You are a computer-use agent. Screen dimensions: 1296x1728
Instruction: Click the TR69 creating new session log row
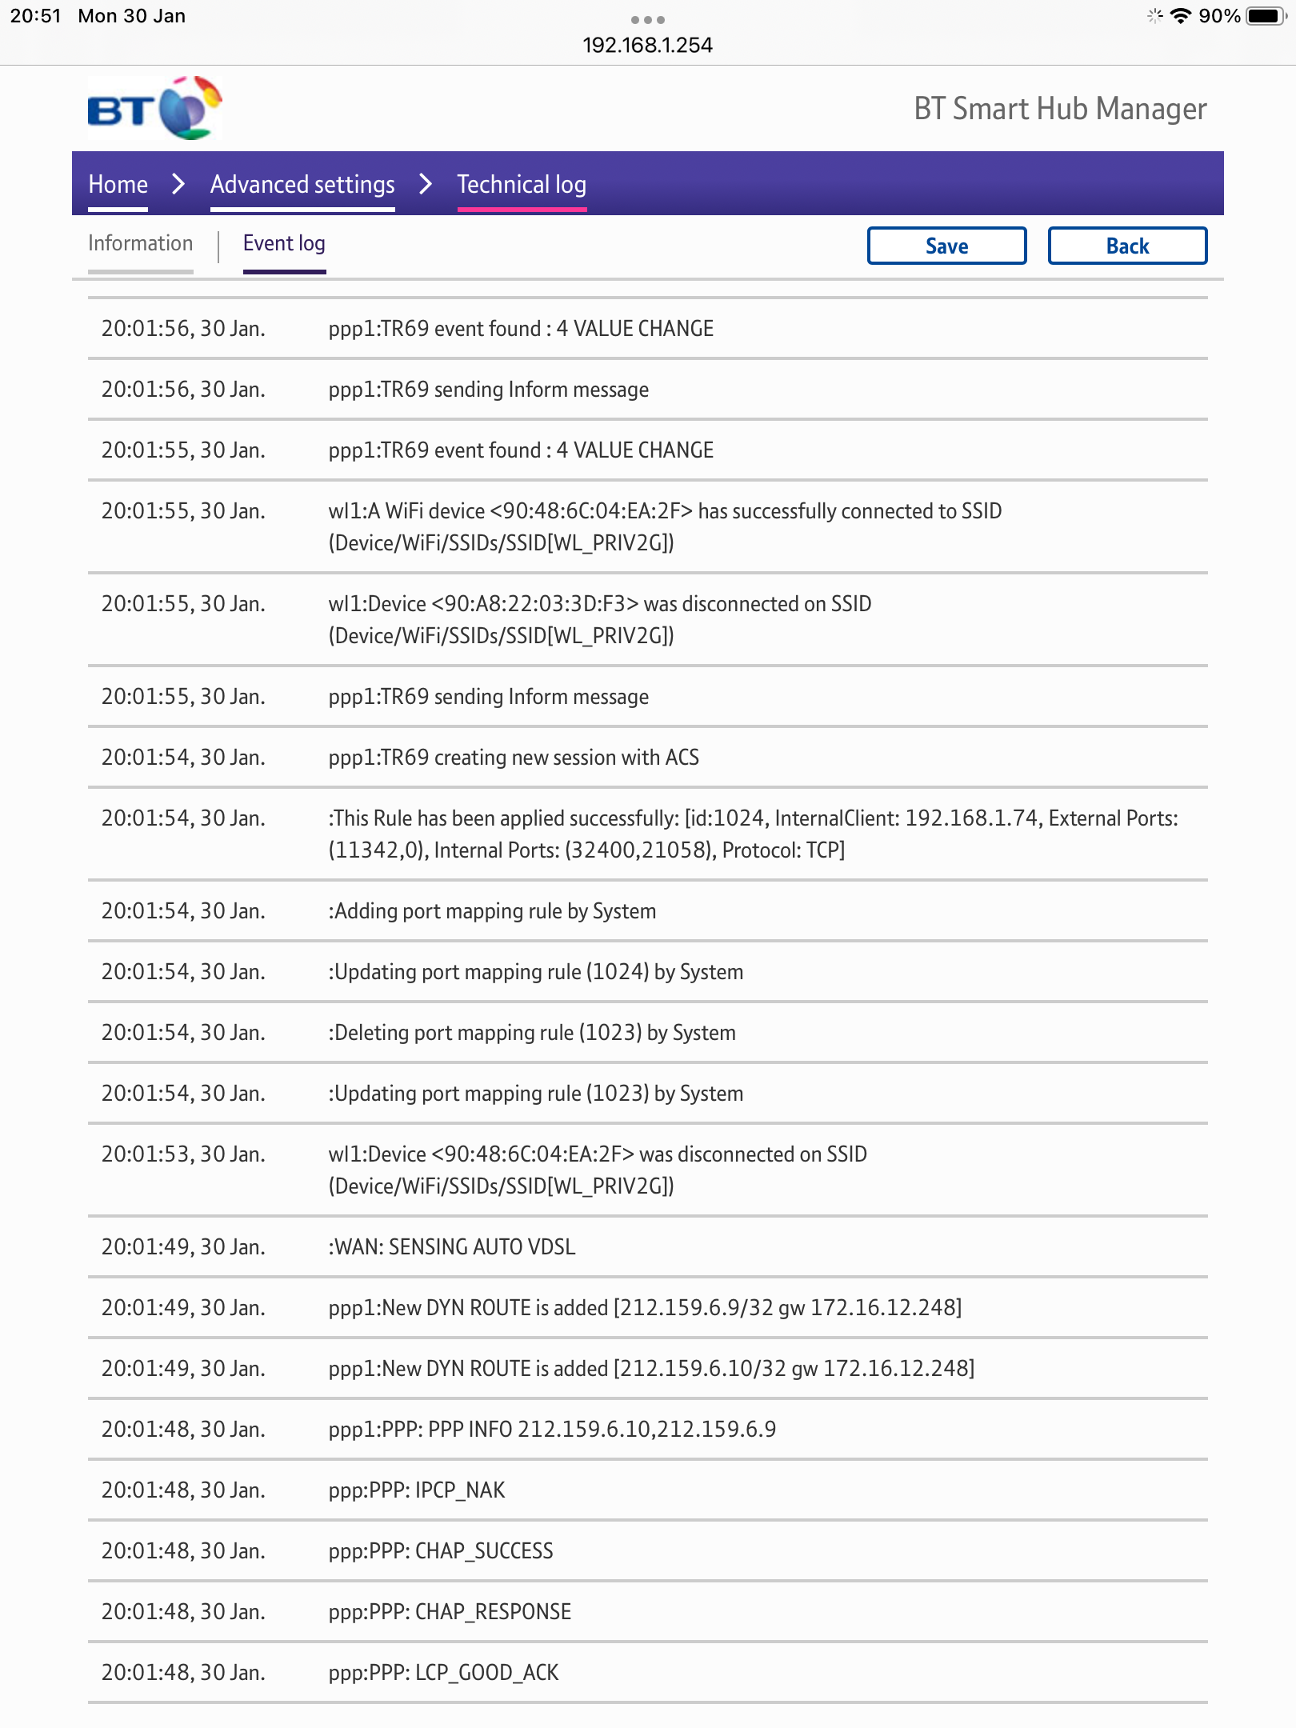point(648,757)
